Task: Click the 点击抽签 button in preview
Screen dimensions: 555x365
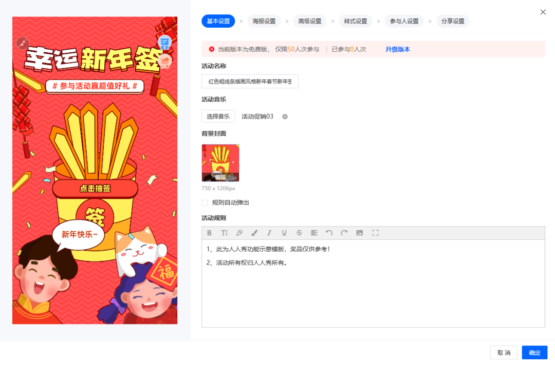Action: (x=95, y=189)
